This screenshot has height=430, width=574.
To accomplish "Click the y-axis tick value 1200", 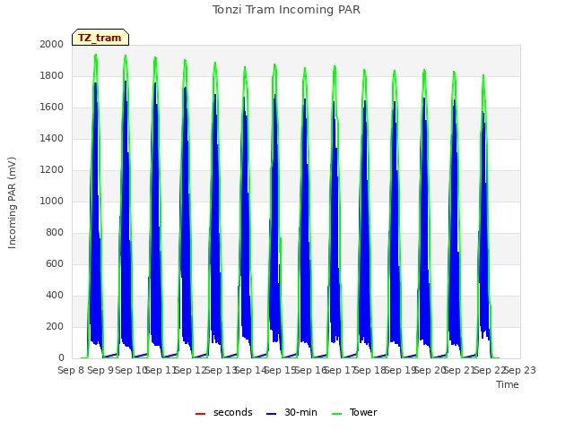I will [x=52, y=169].
